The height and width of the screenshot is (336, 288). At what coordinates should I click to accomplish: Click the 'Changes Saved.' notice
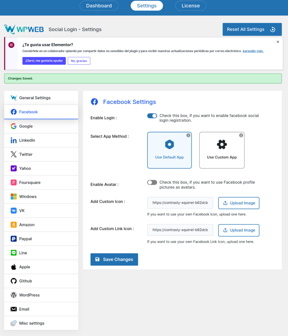click(x=143, y=78)
